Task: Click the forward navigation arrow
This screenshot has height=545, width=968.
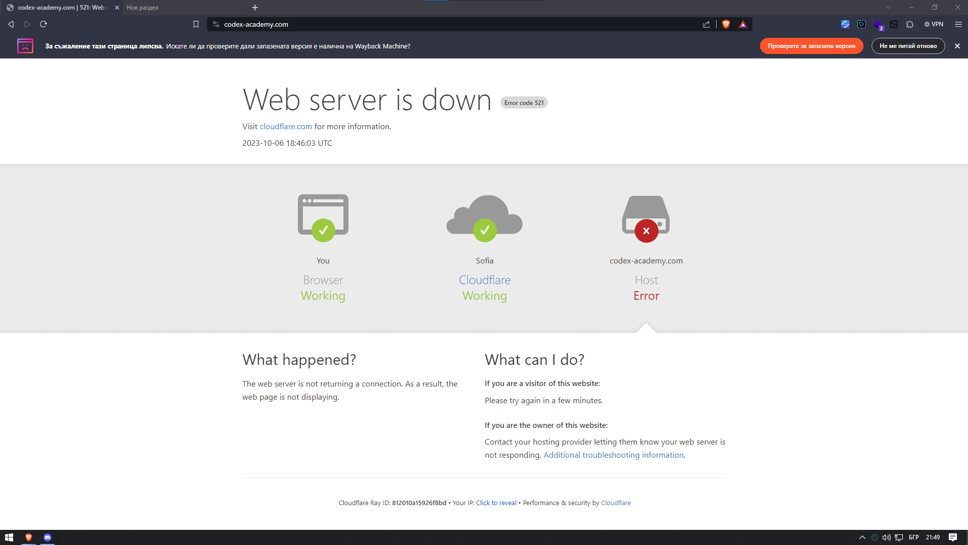Action: click(27, 24)
